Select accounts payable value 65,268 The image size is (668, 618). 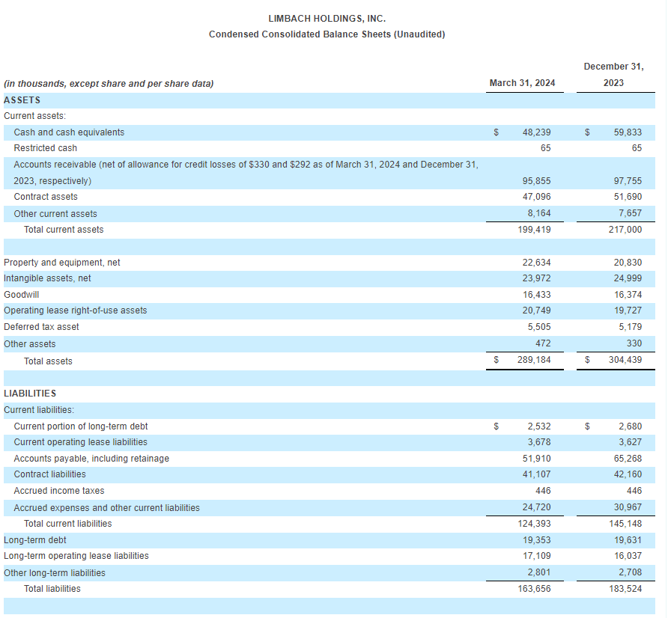(628, 459)
